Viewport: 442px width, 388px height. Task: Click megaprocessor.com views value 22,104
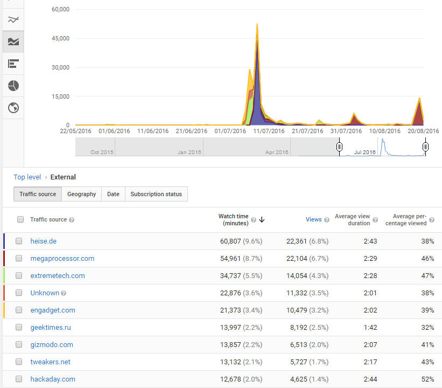(x=297, y=259)
